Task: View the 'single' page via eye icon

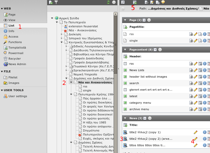Action: [191, 41]
